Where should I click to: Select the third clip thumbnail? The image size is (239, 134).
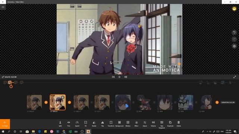point(81,102)
